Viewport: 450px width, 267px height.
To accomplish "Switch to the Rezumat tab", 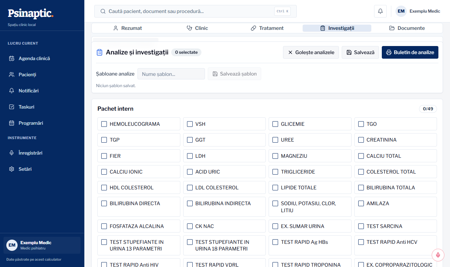I will coord(128,28).
